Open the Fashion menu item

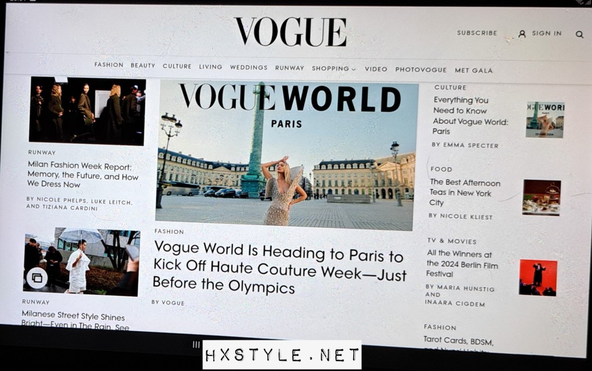coord(109,65)
